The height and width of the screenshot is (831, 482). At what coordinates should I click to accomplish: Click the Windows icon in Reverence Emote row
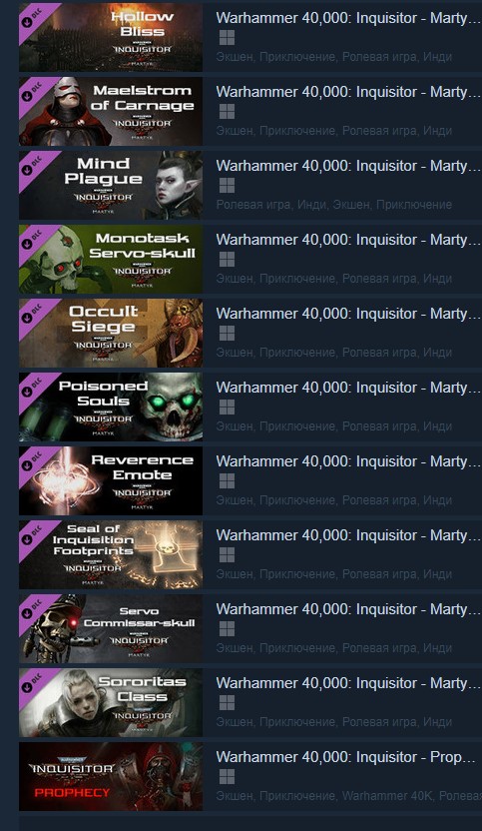(x=227, y=481)
